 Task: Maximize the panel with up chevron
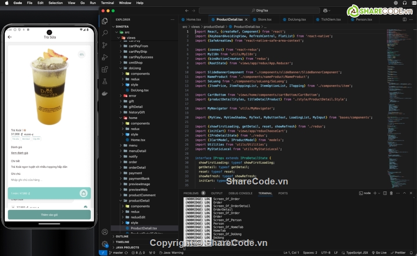point(405,193)
